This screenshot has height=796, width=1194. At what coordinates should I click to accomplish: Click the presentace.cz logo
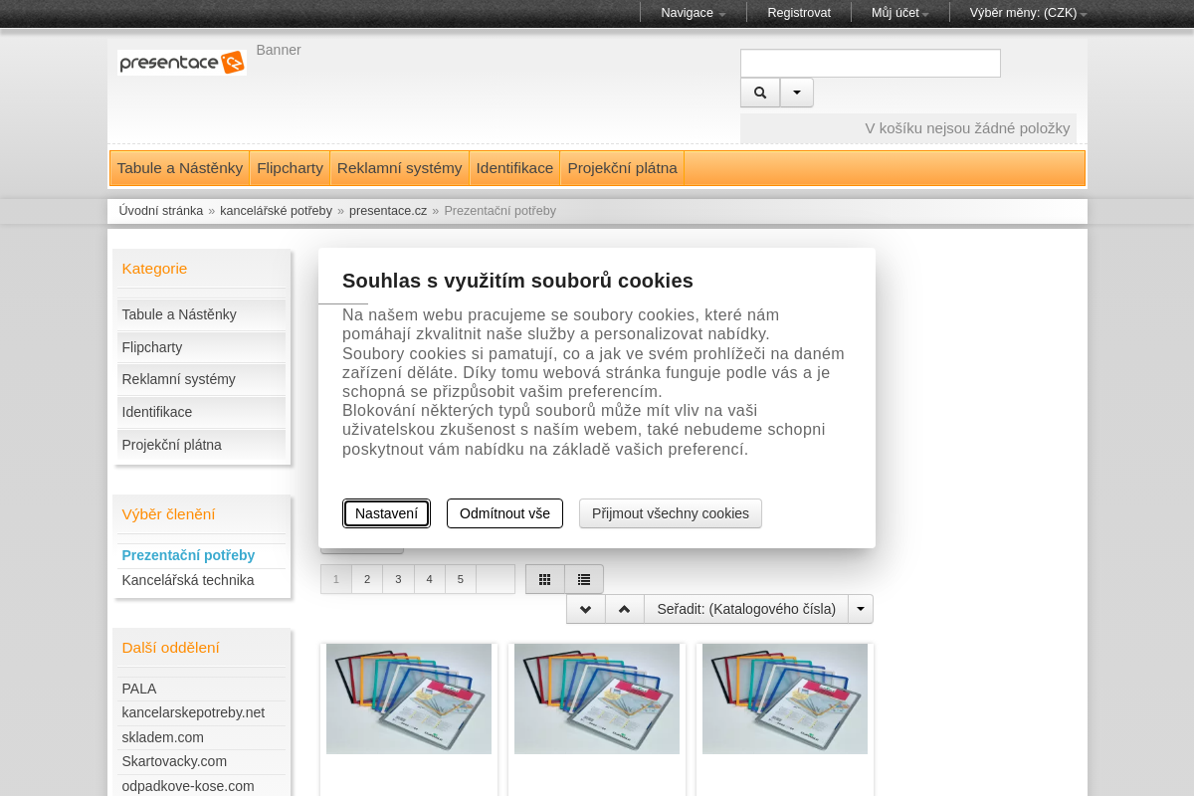(181, 63)
